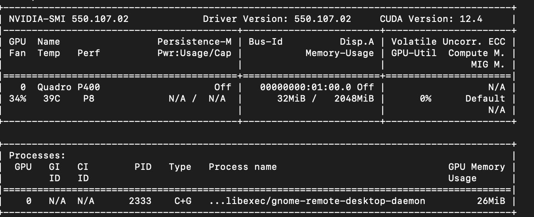Viewport: 534px width, 217px height.
Task: Click the Driver Version 550.107.02 text
Action: (x=277, y=19)
